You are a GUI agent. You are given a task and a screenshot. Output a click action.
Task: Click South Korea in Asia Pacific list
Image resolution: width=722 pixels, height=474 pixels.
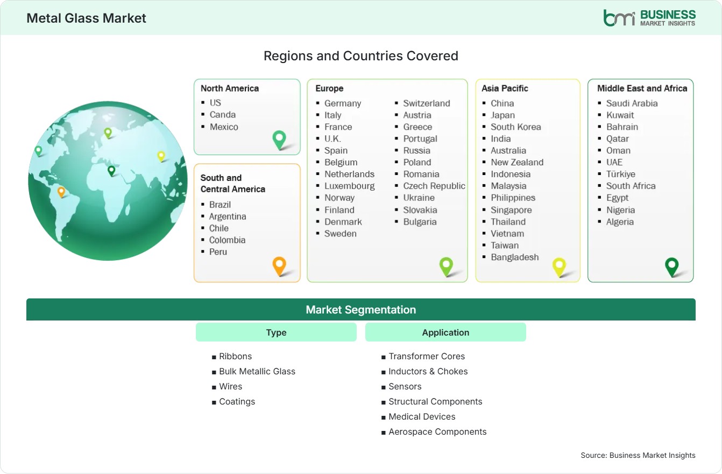[x=516, y=127]
